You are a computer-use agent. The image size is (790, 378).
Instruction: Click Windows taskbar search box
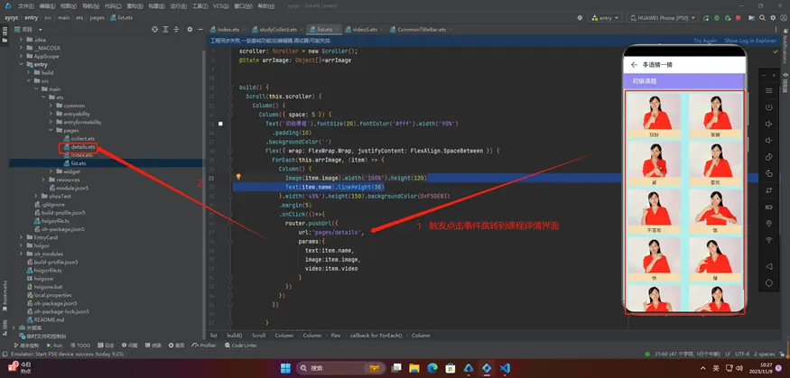click(339, 368)
